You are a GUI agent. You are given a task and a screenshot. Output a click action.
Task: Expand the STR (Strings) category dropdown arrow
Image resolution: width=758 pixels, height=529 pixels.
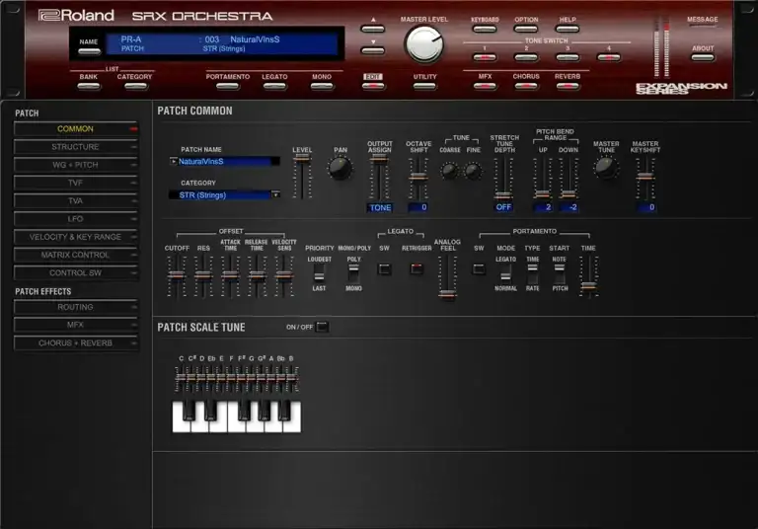click(x=275, y=194)
